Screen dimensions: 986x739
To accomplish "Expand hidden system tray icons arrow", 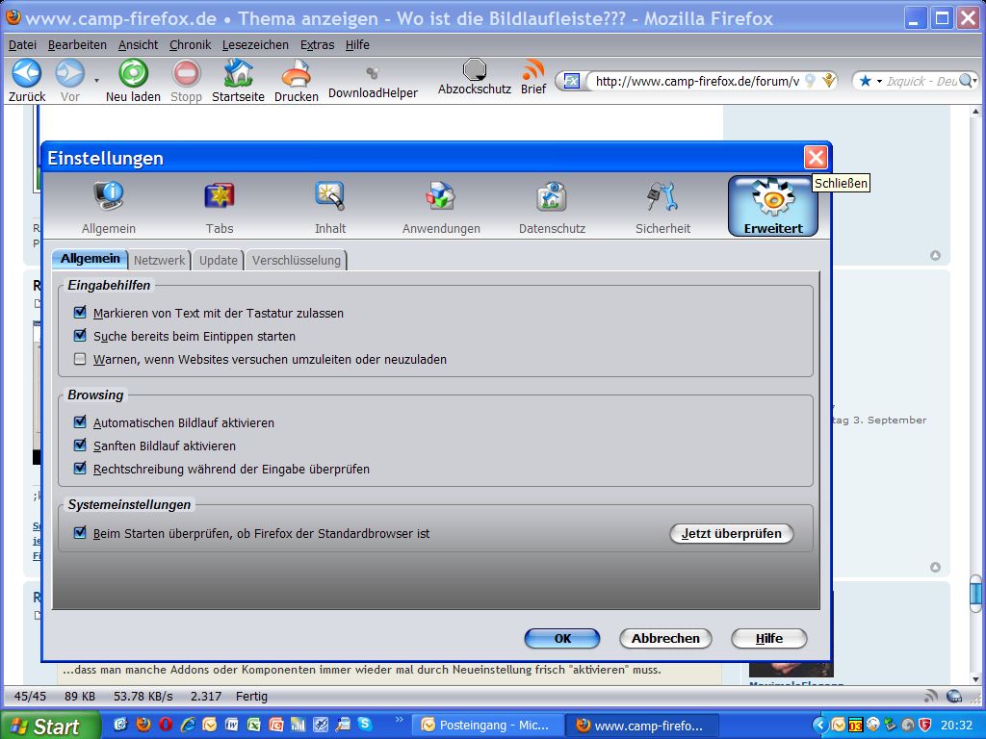I will [819, 726].
